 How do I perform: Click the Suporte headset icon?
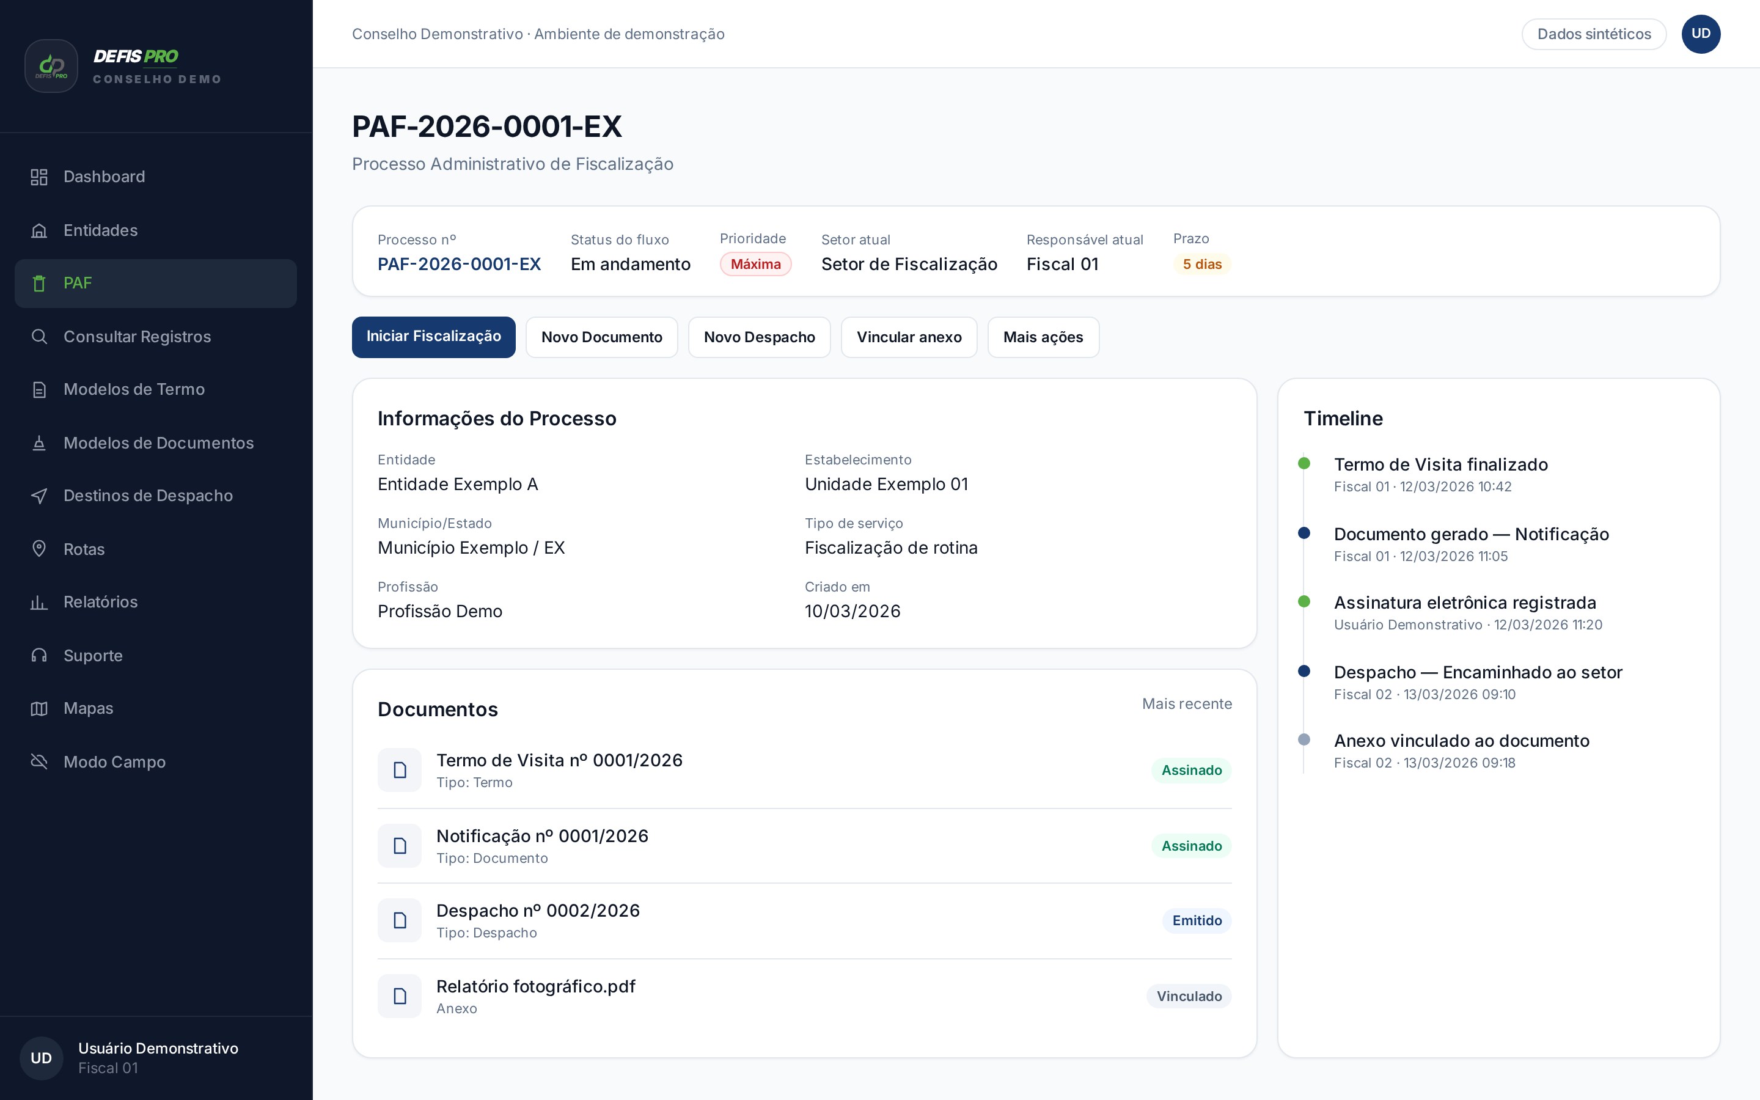point(39,656)
